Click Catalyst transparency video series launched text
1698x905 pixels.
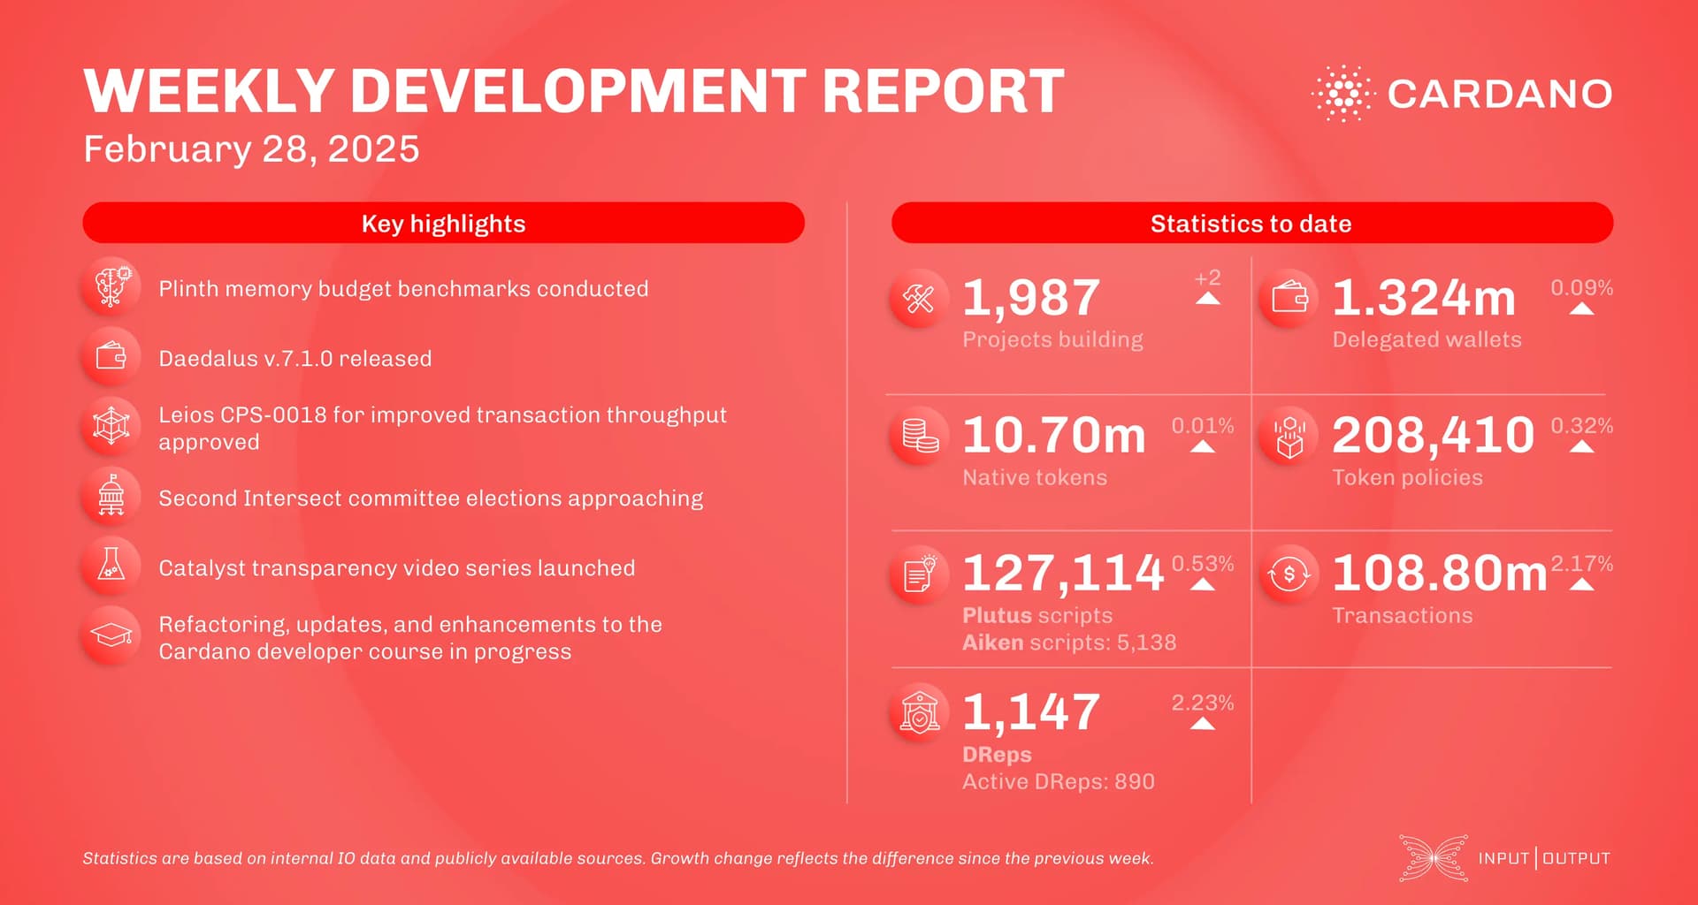(396, 568)
